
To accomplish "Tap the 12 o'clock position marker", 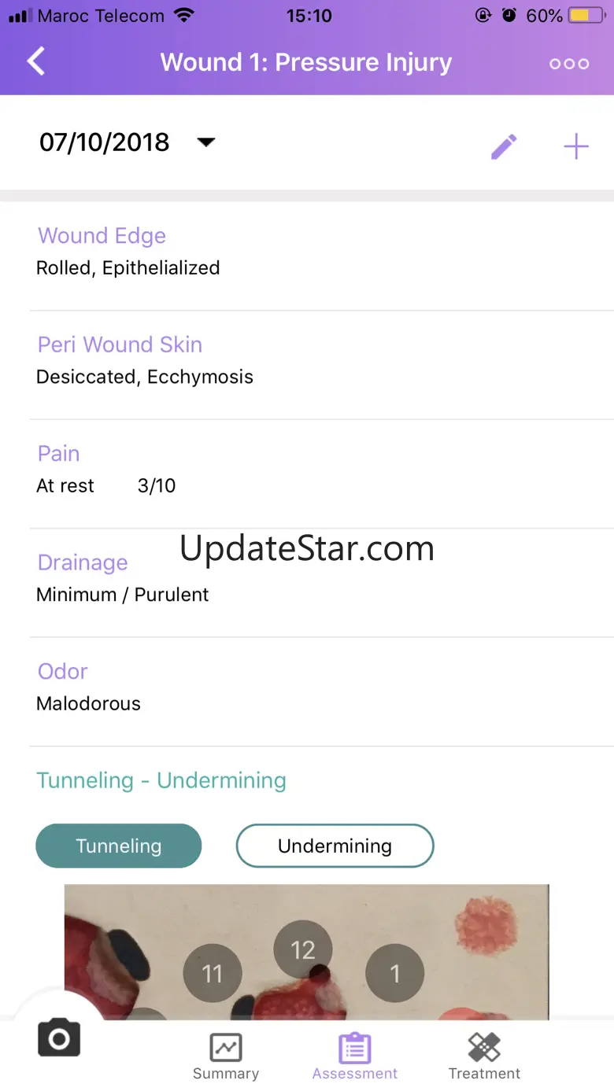I will click(303, 950).
